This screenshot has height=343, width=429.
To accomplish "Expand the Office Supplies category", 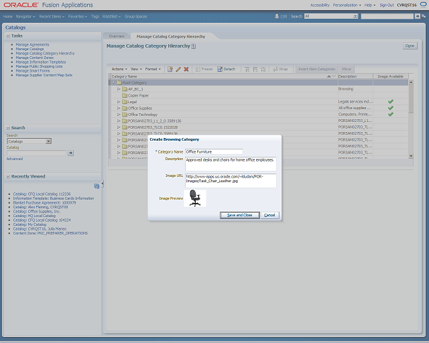I will (x=119, y=108).
